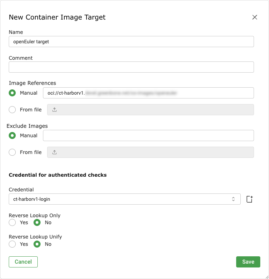Select Manual option under Exclude Images

pos(12,135)
